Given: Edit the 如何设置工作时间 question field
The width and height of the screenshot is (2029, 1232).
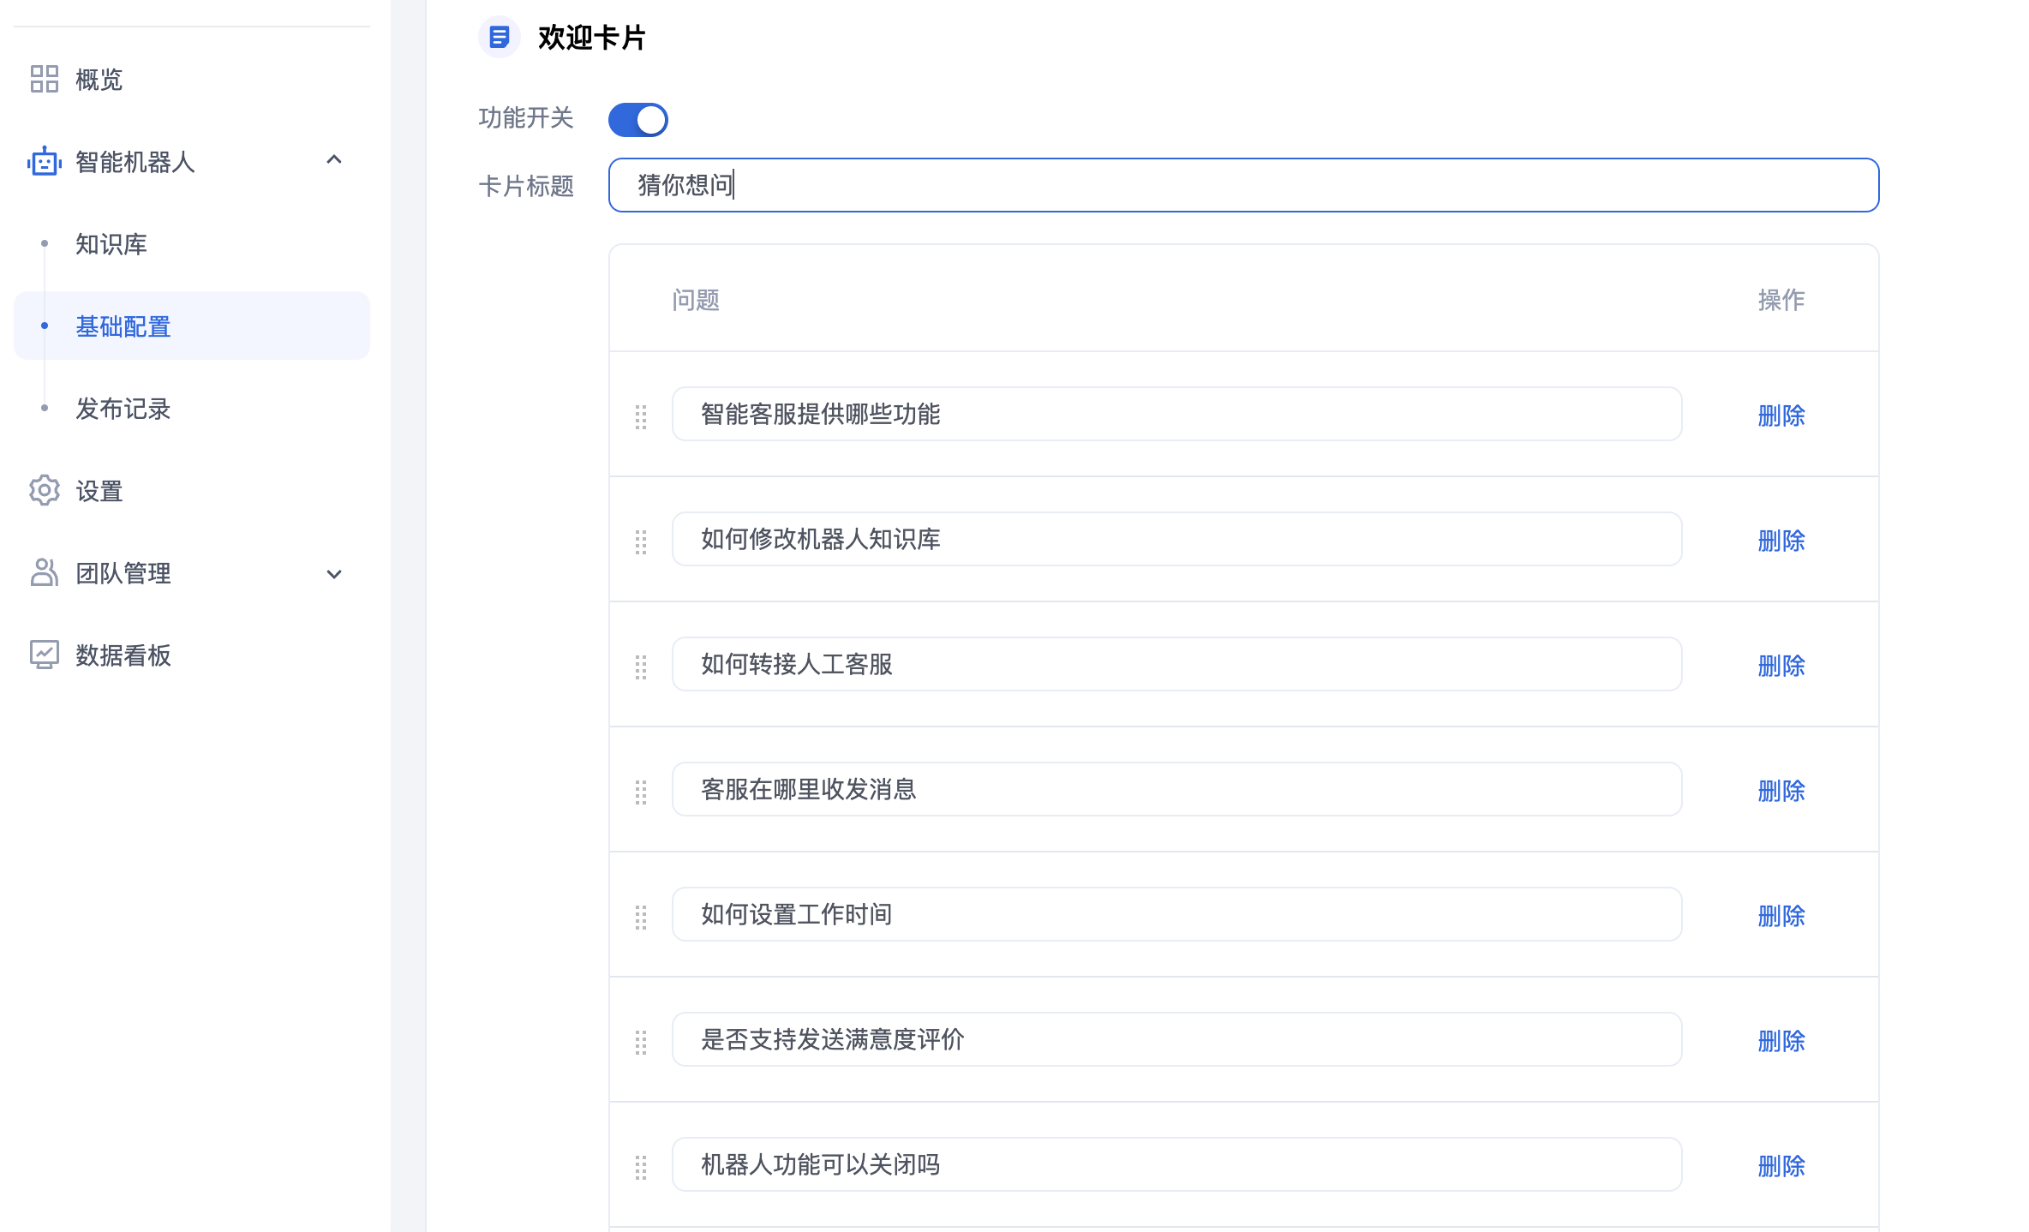Looking at the screenshot, I should 1176,914.
